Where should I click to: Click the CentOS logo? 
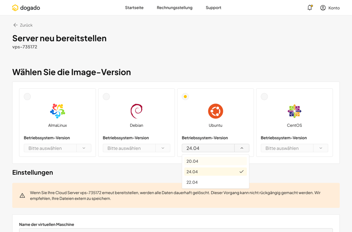(x=294, y=111)
